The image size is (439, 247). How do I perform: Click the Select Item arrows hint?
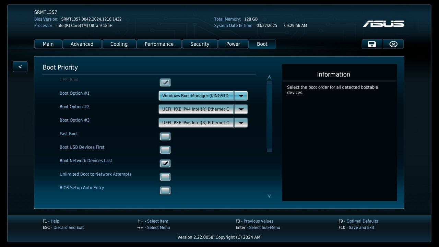(x=153, y=221)
